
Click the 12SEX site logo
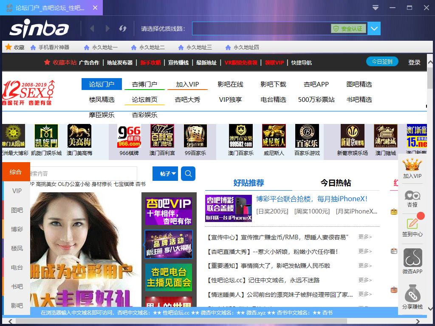pos(28,93)
